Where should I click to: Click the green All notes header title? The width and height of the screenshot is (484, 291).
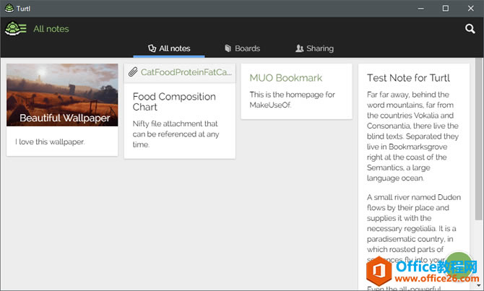pyautogui.click(x=51, y=29)
